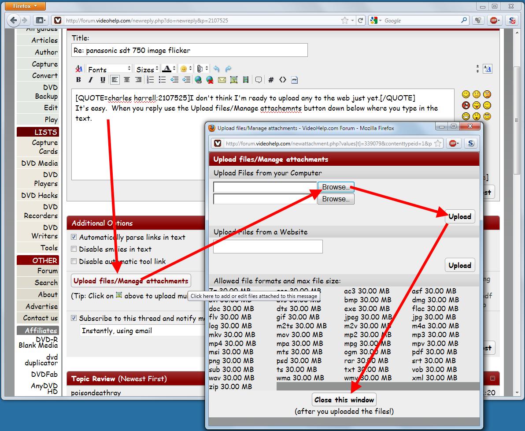The height and width of the screenshot is (431, 525).
Task: Click the Google search box
Action: point(421,20)
